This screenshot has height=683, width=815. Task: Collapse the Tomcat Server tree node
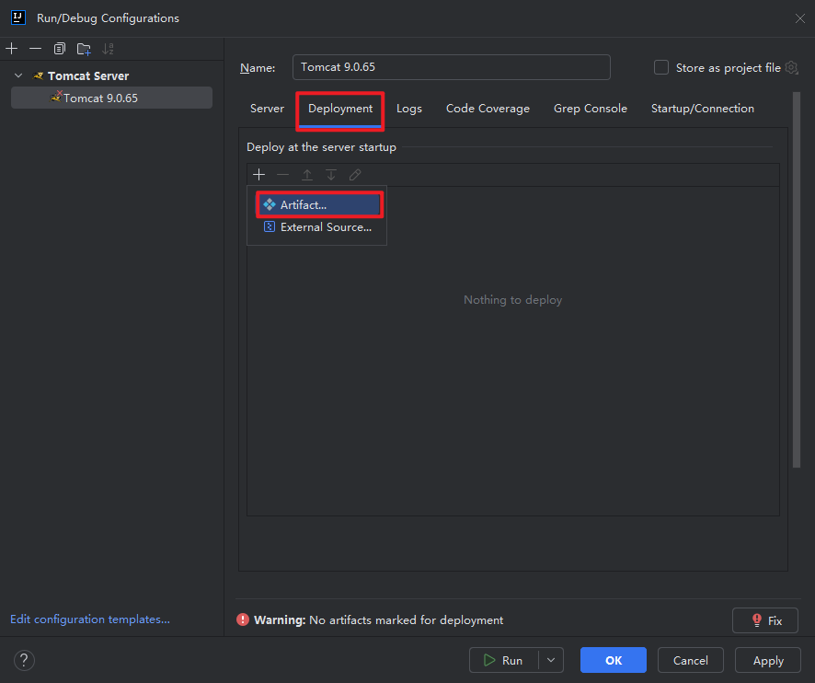(x=18, y=76)
